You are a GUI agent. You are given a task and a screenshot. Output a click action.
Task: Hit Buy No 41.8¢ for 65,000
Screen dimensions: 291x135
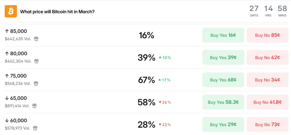tap(267, 102)
